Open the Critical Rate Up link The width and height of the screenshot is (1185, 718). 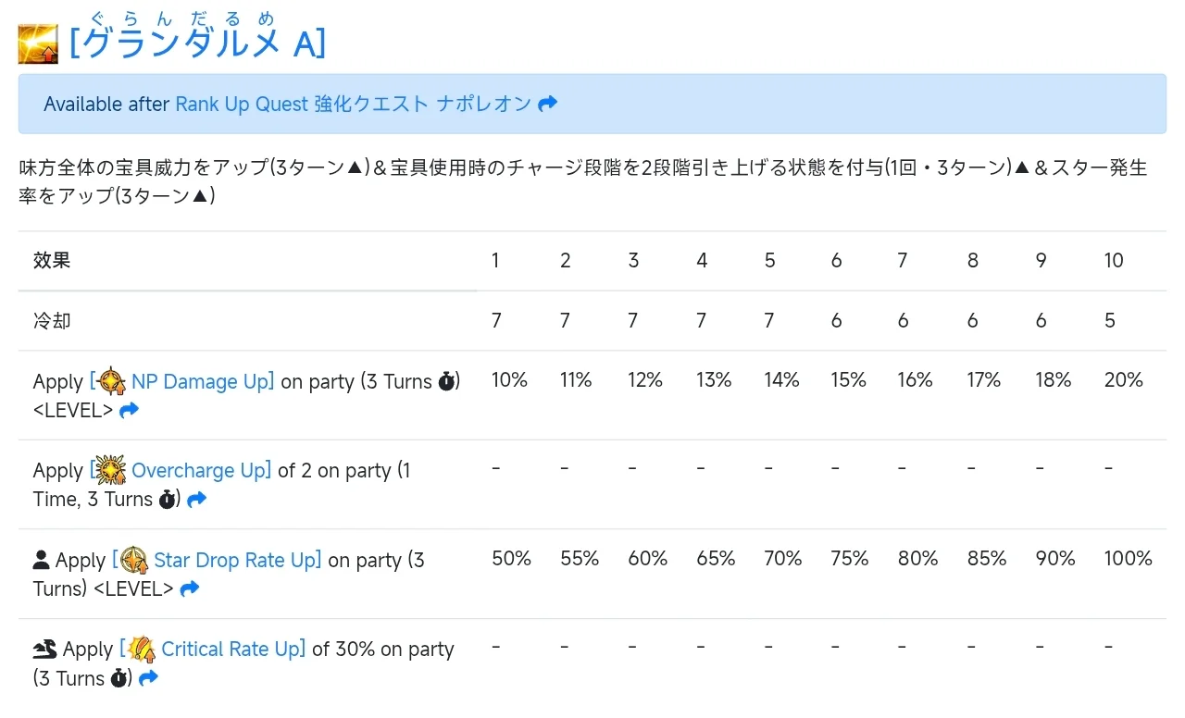pyautogui.click(x=232, y=650)
